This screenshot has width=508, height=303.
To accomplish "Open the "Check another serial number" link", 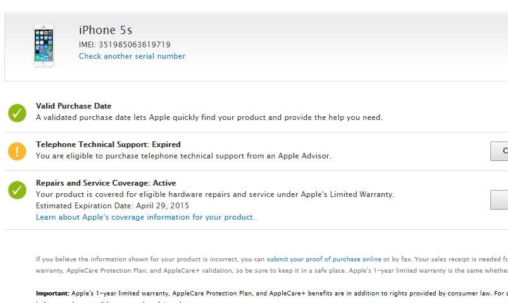I will 132,56.
